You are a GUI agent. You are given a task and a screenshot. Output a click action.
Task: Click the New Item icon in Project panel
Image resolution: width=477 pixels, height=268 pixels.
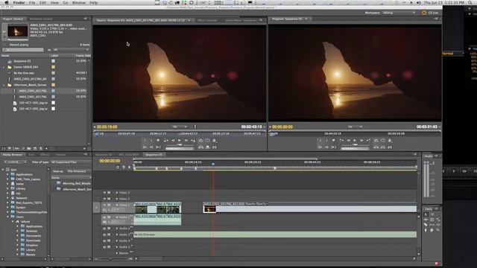tap(35, 149)
